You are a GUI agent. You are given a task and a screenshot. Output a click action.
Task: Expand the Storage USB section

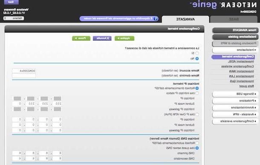(x=235, y=94)
